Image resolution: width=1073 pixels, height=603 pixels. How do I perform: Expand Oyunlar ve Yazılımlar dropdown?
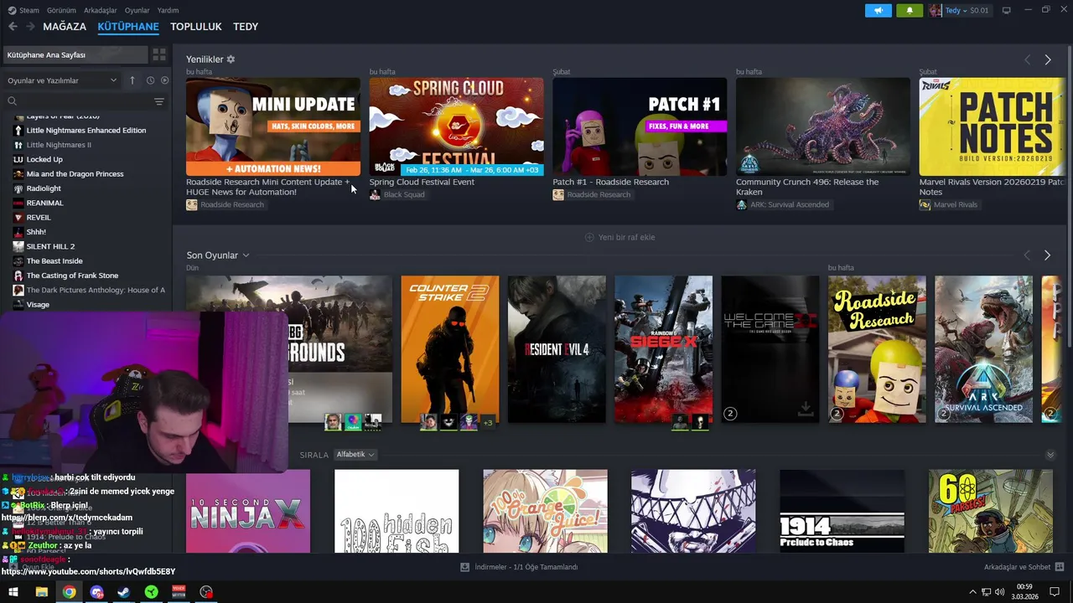click(x=63, y=80)
